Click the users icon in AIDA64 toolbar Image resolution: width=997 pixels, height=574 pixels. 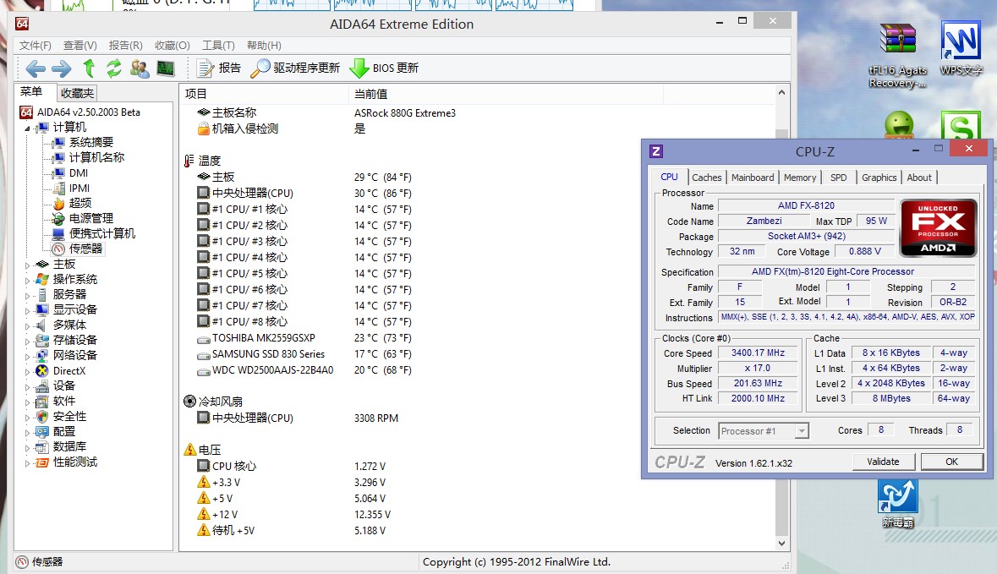(140, 68)
